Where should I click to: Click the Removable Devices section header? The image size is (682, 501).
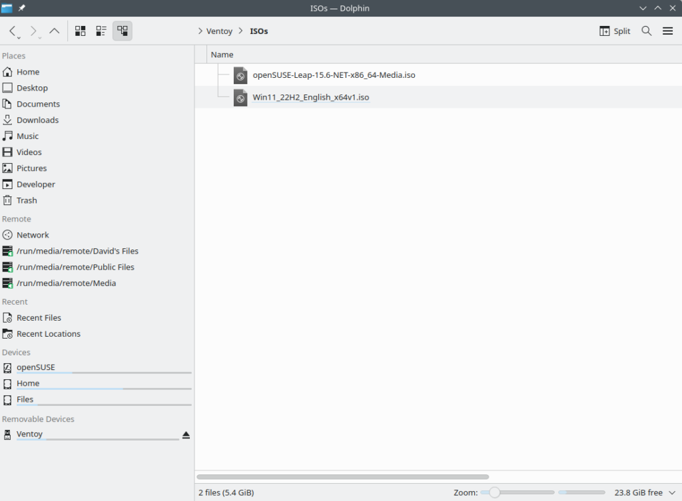click(x=38, y=419)
